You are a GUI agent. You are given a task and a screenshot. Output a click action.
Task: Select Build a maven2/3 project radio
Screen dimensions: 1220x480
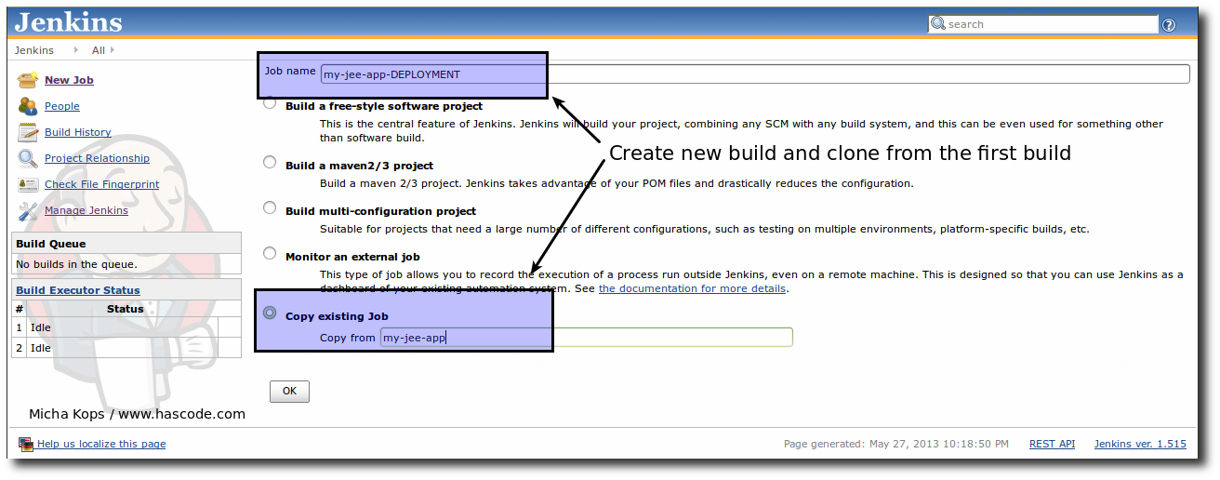click(x=270, y=162)
